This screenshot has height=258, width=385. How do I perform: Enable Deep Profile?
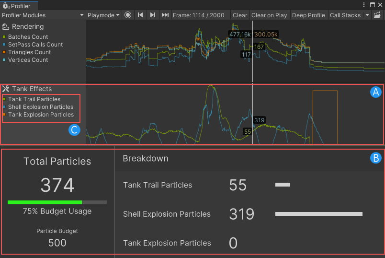coord(308,15)
